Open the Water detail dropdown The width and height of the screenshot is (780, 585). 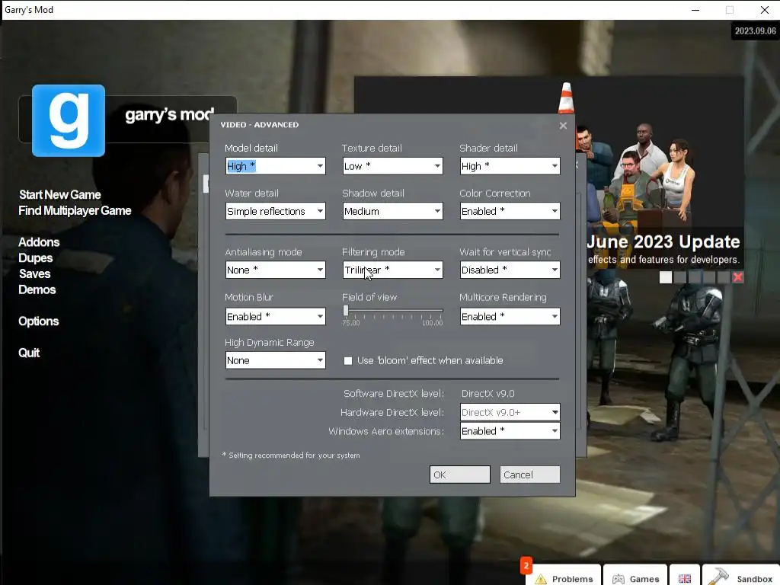click(x=276, y=211)
